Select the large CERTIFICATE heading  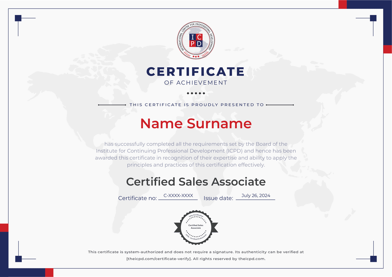pos(195,71)
